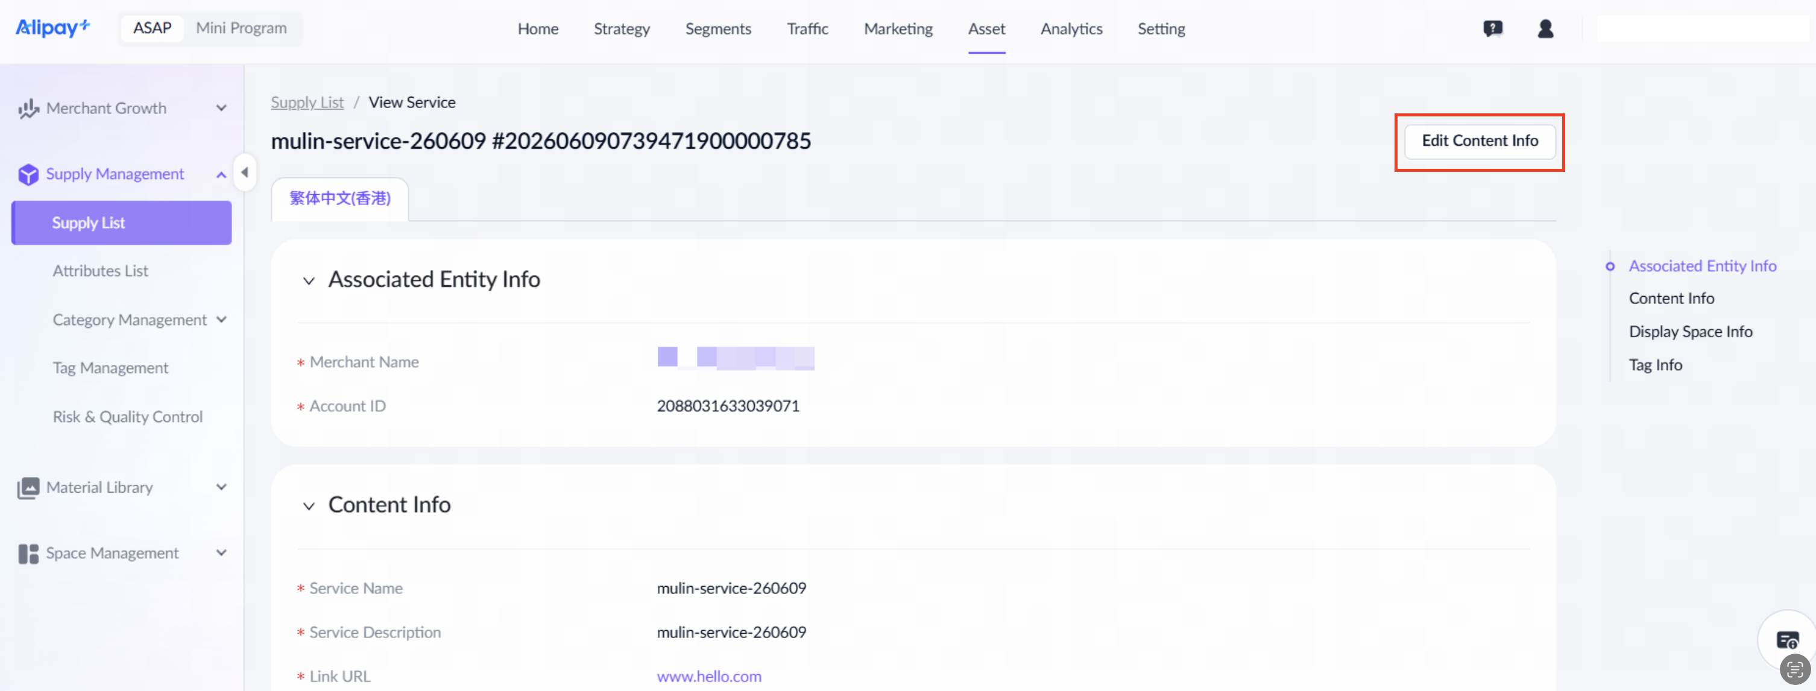Expand the Merchant Growth menu chevron
1816x691 pixels.
coord(221,108)
